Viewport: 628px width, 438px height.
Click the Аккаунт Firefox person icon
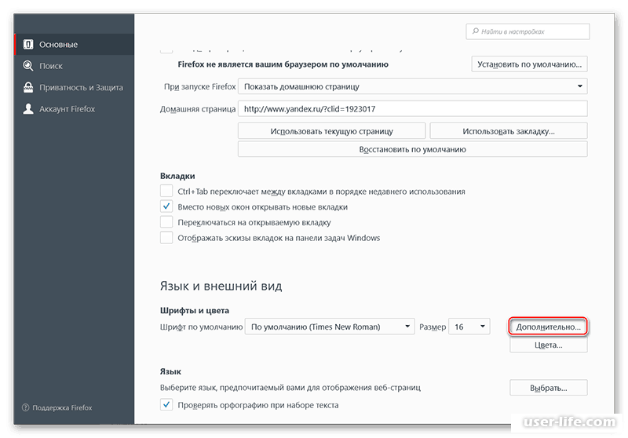click(x=28, y=109)
